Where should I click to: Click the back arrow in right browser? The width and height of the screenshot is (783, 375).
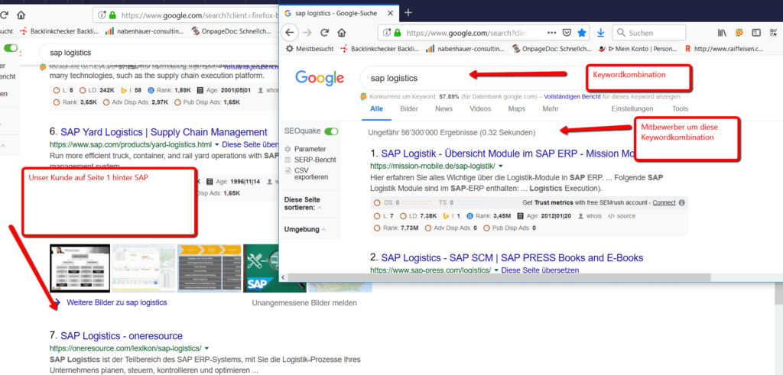tap(290, 33)
